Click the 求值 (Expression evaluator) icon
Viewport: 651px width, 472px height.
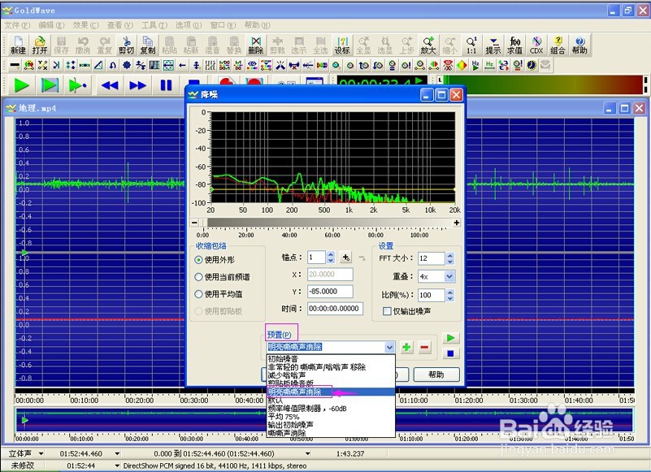[514, 45]
